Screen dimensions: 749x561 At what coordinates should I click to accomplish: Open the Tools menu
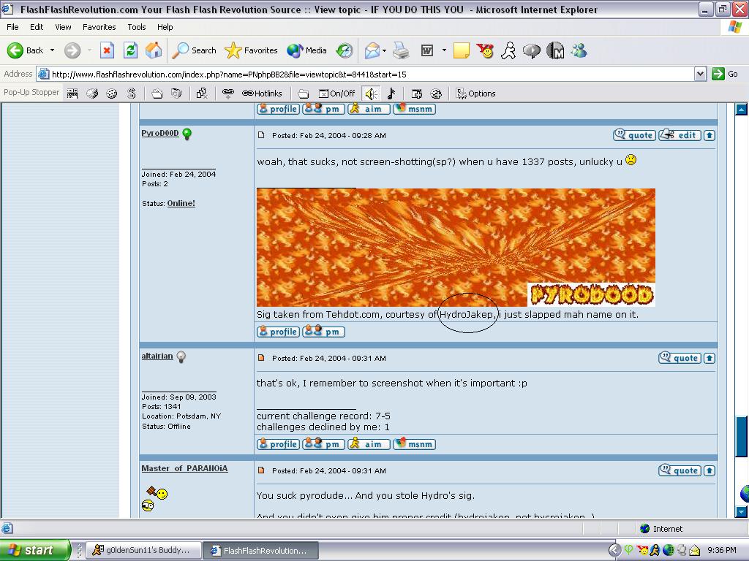[x=137, y=27]
